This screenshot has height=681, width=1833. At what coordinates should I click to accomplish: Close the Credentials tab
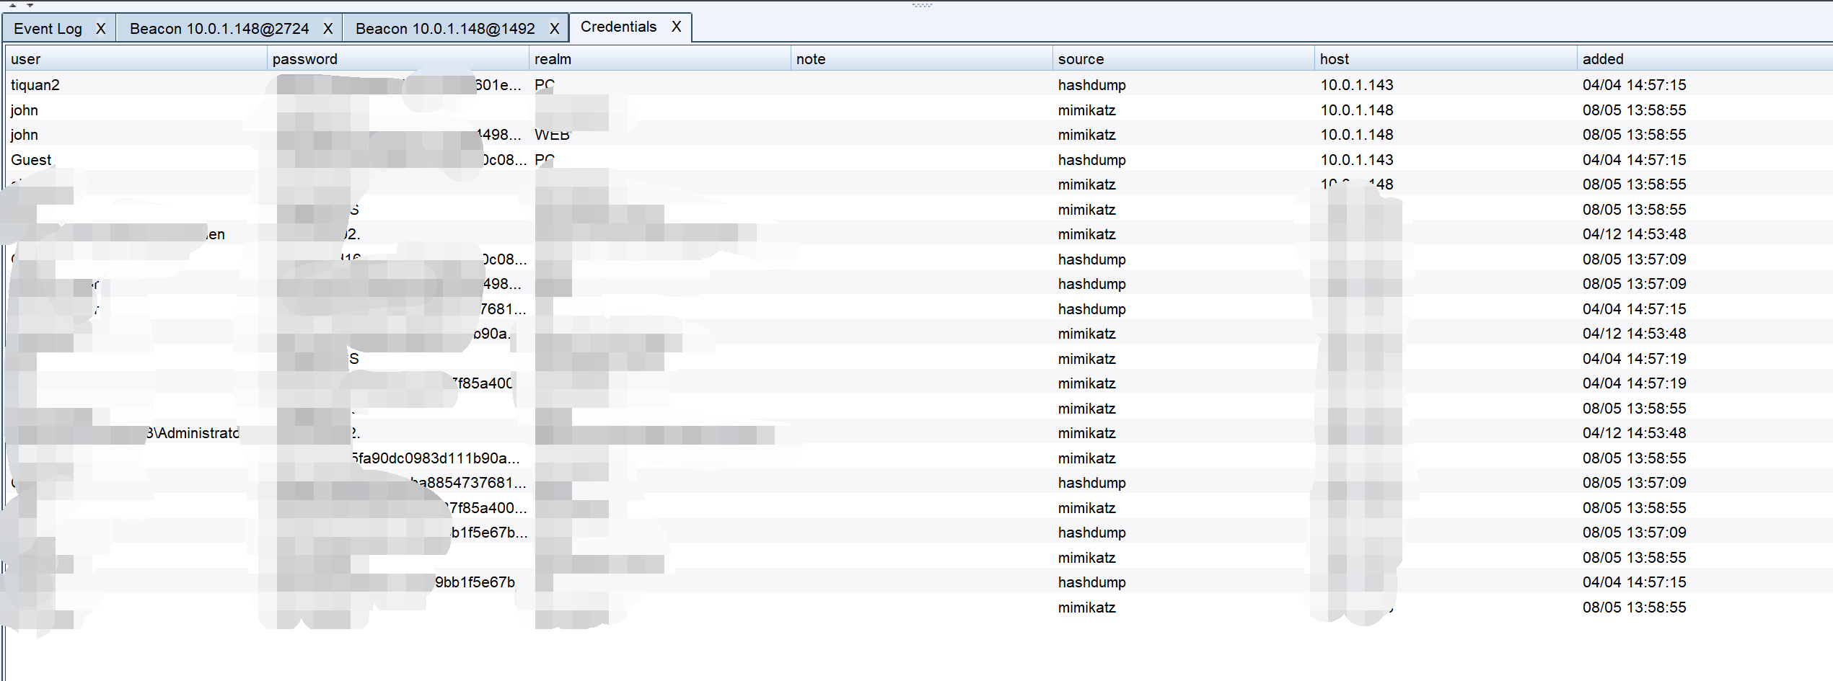(676, 27)
